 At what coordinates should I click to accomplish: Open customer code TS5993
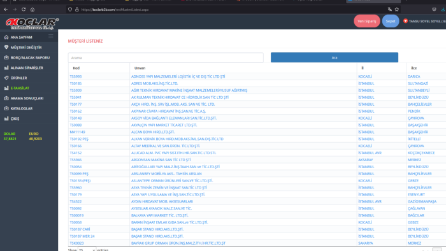(76, 76)
